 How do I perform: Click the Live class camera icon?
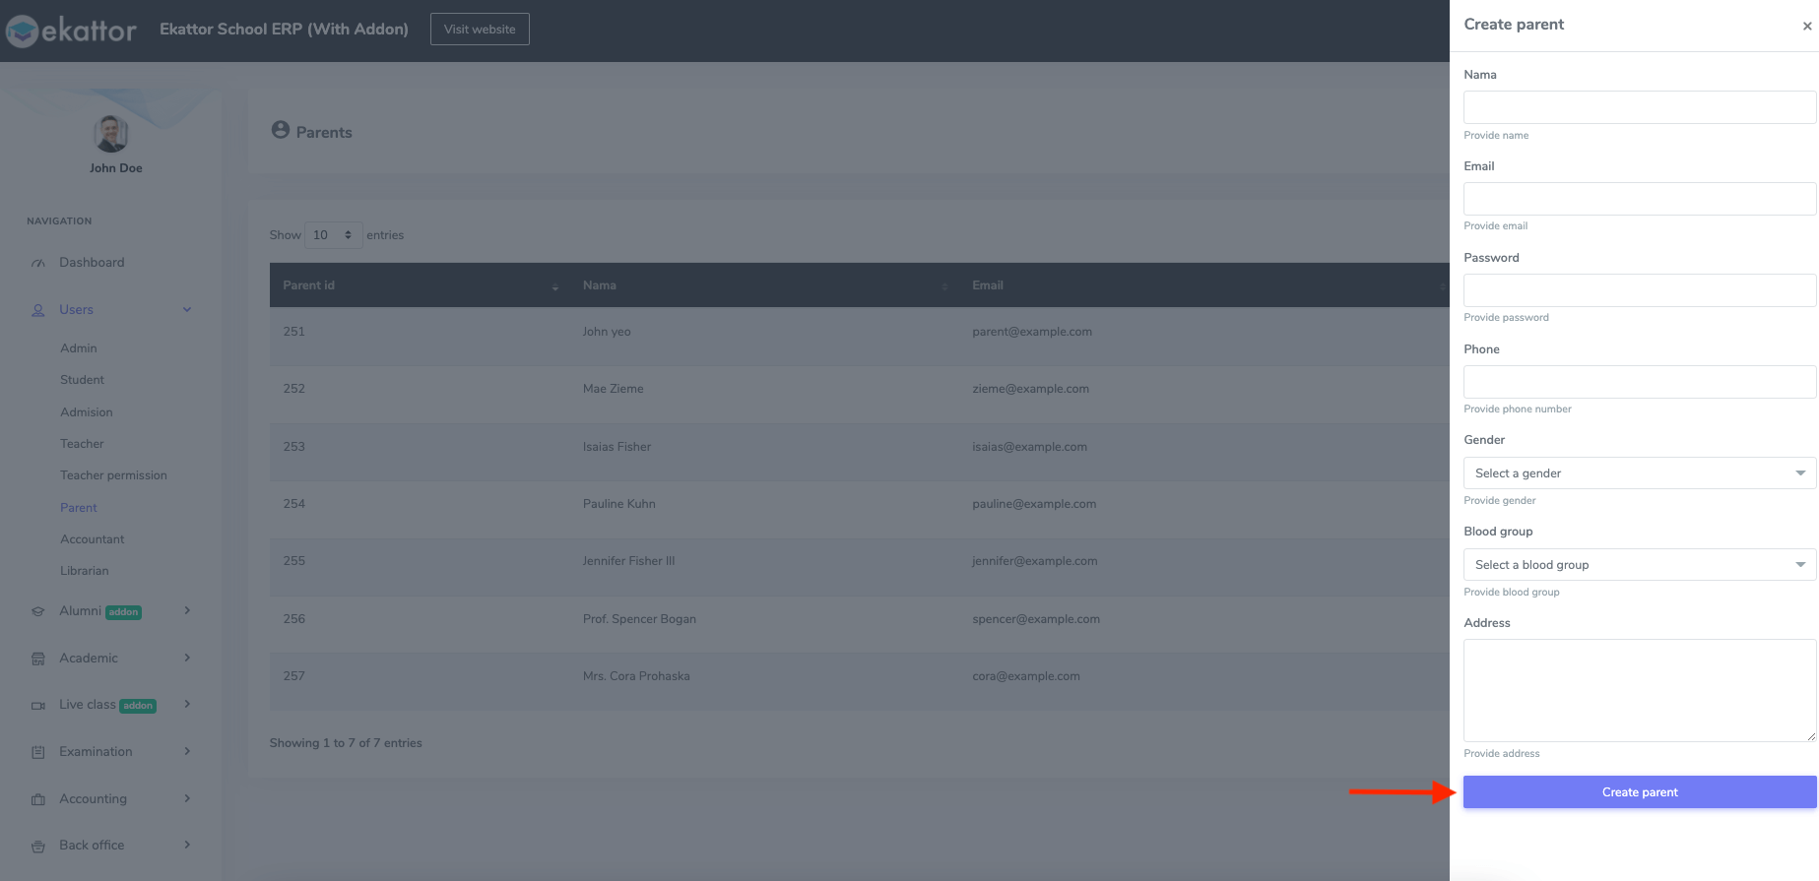tap(38, 706)
